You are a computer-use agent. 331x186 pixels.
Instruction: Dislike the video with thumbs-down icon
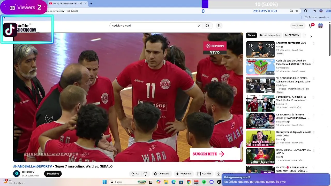point(145,174)
